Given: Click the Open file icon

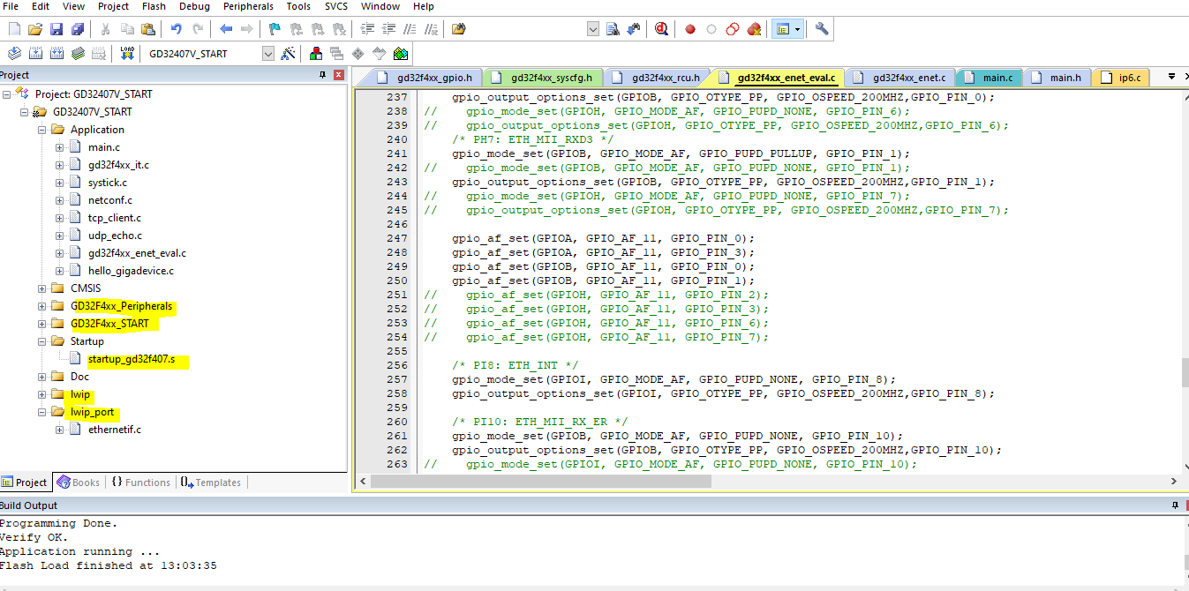Looking at the screenshot, I should coord(34,29).
